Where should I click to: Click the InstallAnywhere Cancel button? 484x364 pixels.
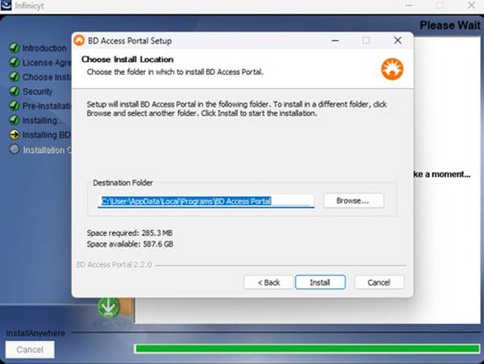pyautogui.click(x=30, y=350)
